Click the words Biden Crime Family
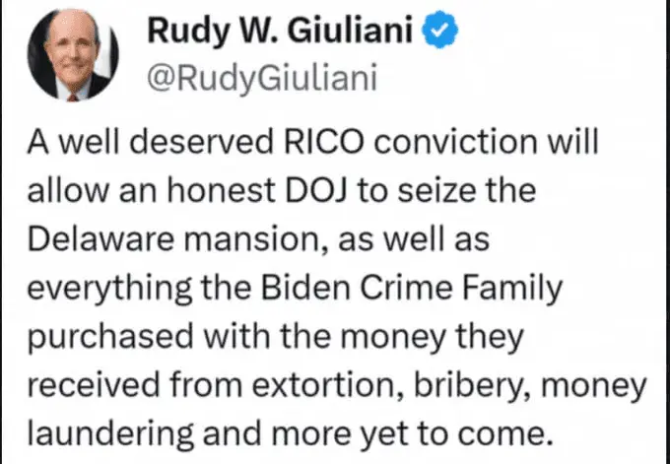 (411, 290)
